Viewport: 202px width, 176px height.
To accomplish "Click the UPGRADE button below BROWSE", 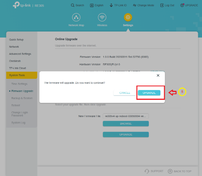I will click(125, 135).
